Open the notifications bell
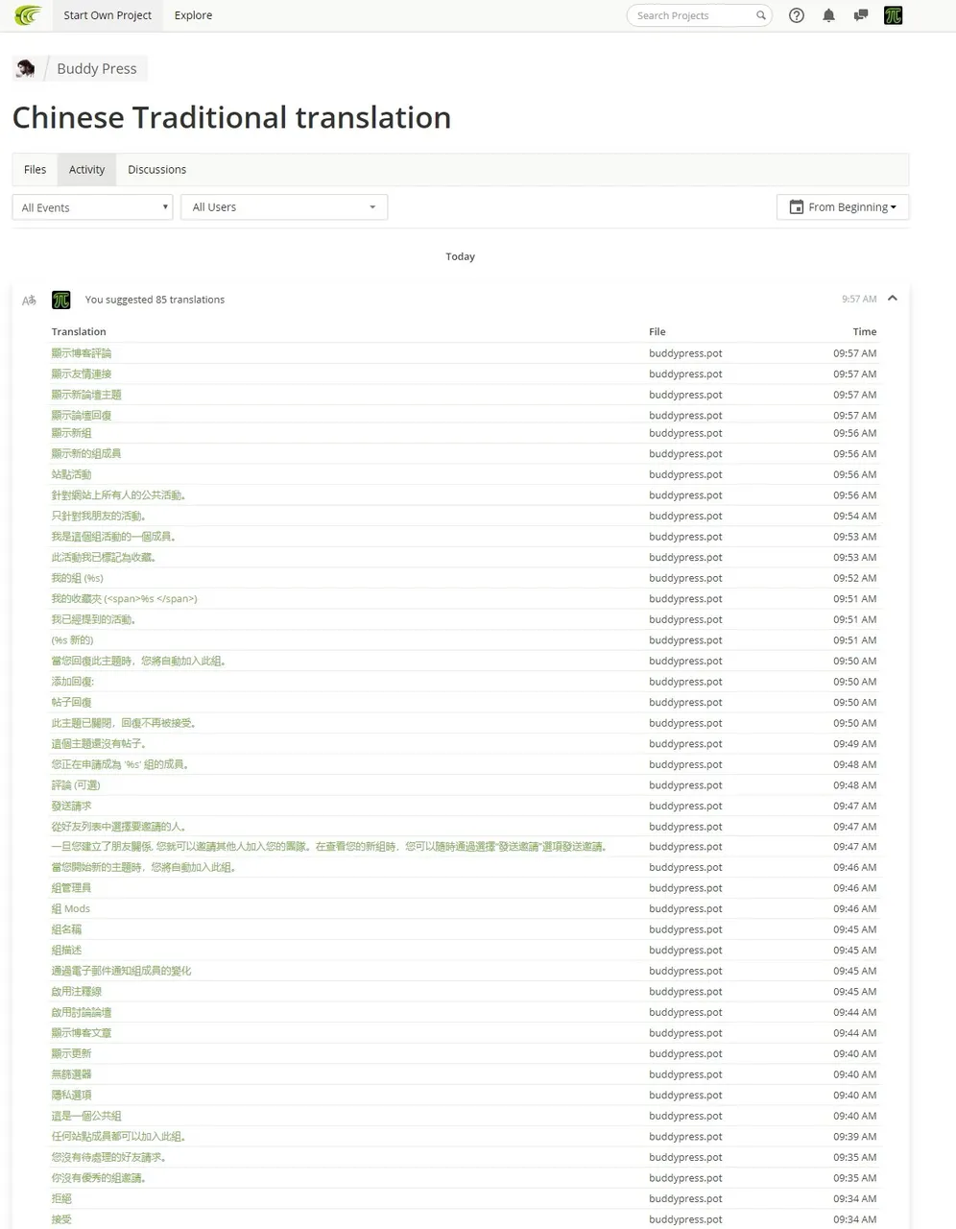The width and height of the screenshot is (956, 1229). tap(829, 15)
